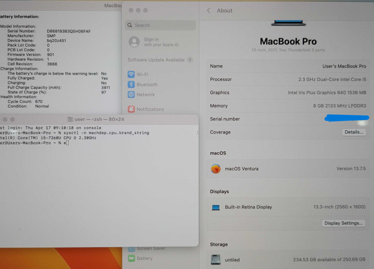Click the Displays section heading
Image resolution: width=374 pixels, height=269 pixels.
click(x=219, y=191)
